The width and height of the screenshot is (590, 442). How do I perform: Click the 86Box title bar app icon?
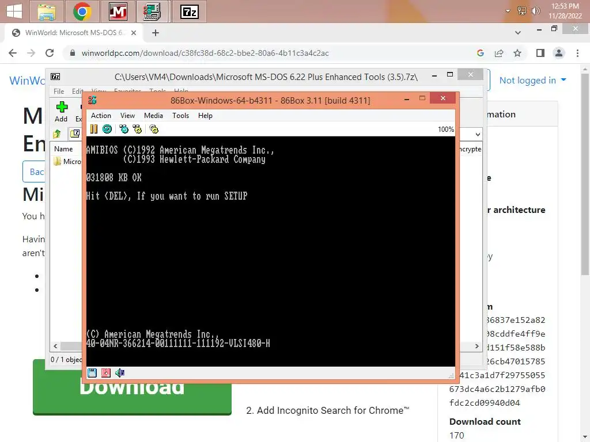92,100
